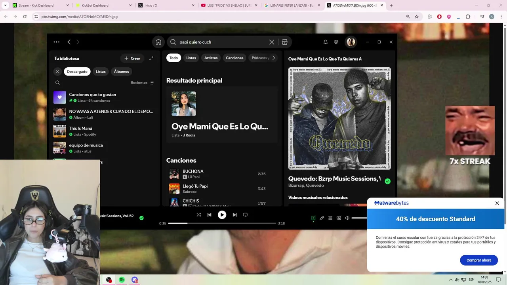Clear the Spotify search with the X
The height and width of the screenshot is (285, 507).
pos(272,42)
